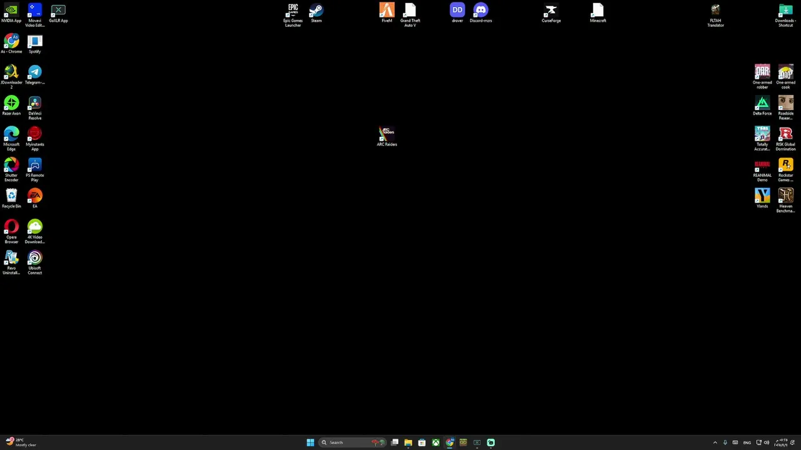Viewport: 801px width, 450px height.
Task: Select the Ubisoft Connect desktop icon
Action: (34, 262)
